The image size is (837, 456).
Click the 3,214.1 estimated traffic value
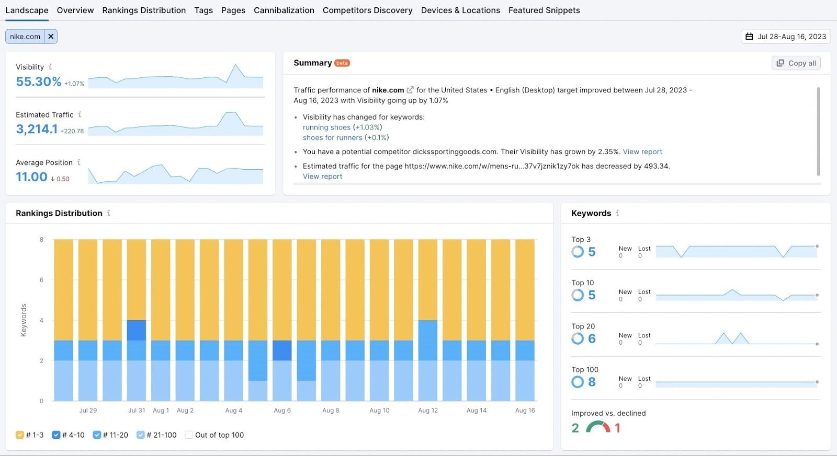pyautogui.click(x=37, y=130)
